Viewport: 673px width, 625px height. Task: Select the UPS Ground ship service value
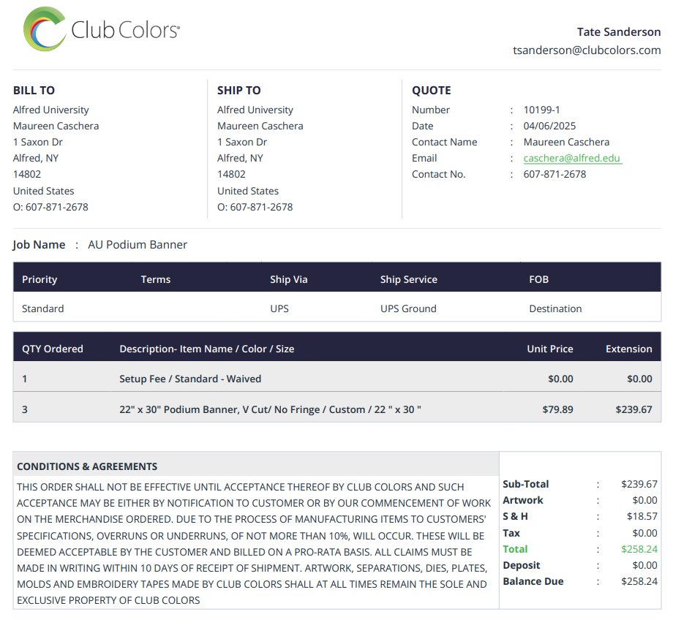(408, 309)
